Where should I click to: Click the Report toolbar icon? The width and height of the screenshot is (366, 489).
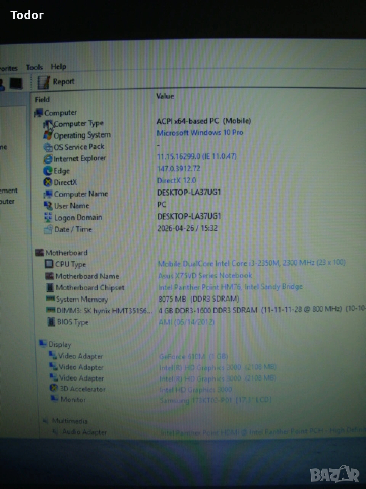pyautogui.click(x=44, y=81)
